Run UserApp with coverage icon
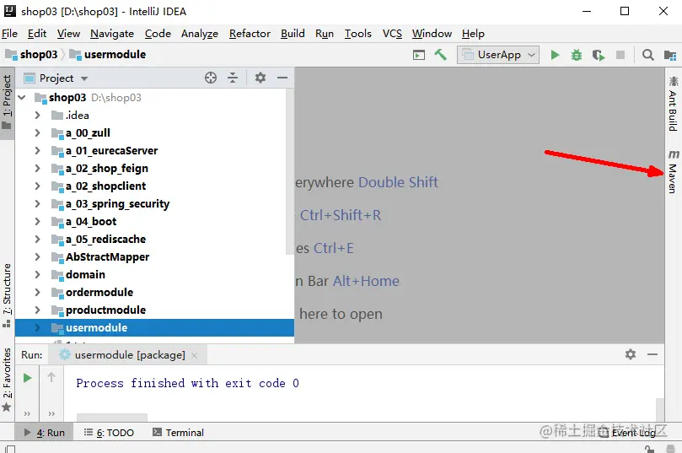Viewport: 682px width, 453px height. [x=599, y=56]
